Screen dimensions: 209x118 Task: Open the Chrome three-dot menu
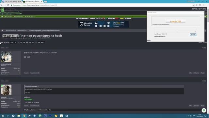(207, 5)
